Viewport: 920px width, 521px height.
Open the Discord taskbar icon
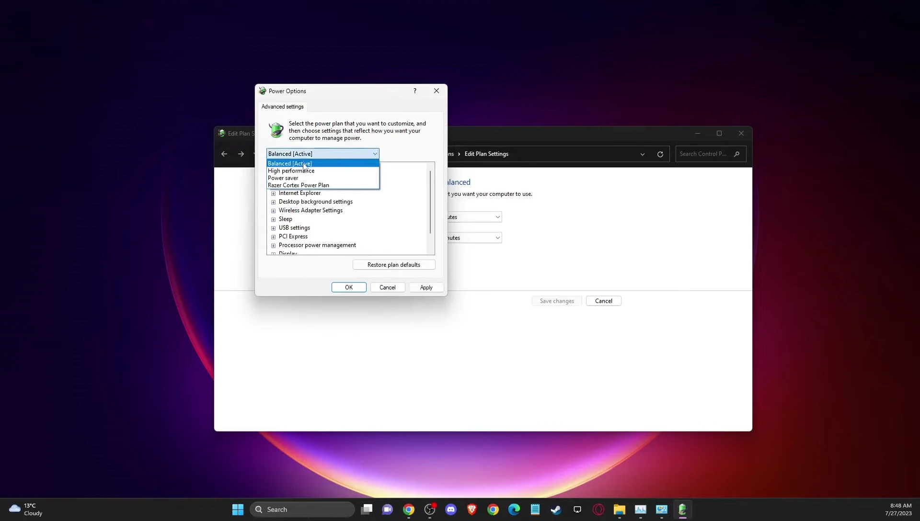(451, 510)
